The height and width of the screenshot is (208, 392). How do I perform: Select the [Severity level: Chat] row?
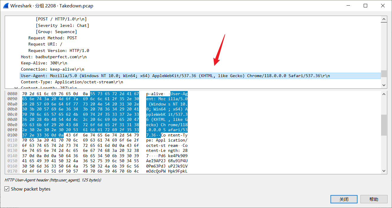click(62, 25)
